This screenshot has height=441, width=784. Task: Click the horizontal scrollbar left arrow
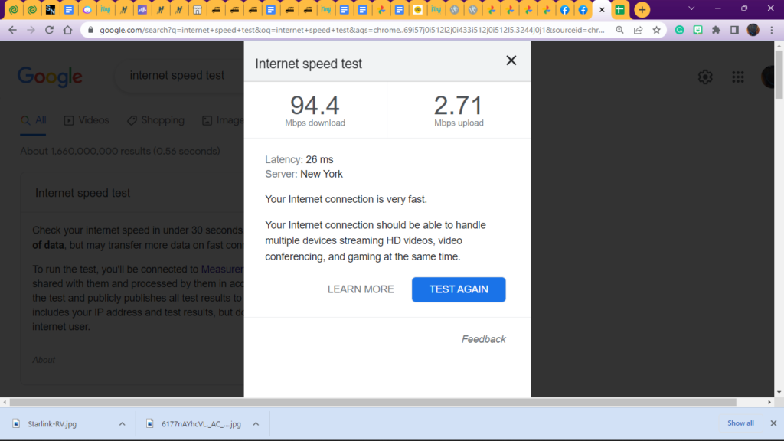pyautogui.click(x=5, y=402)
